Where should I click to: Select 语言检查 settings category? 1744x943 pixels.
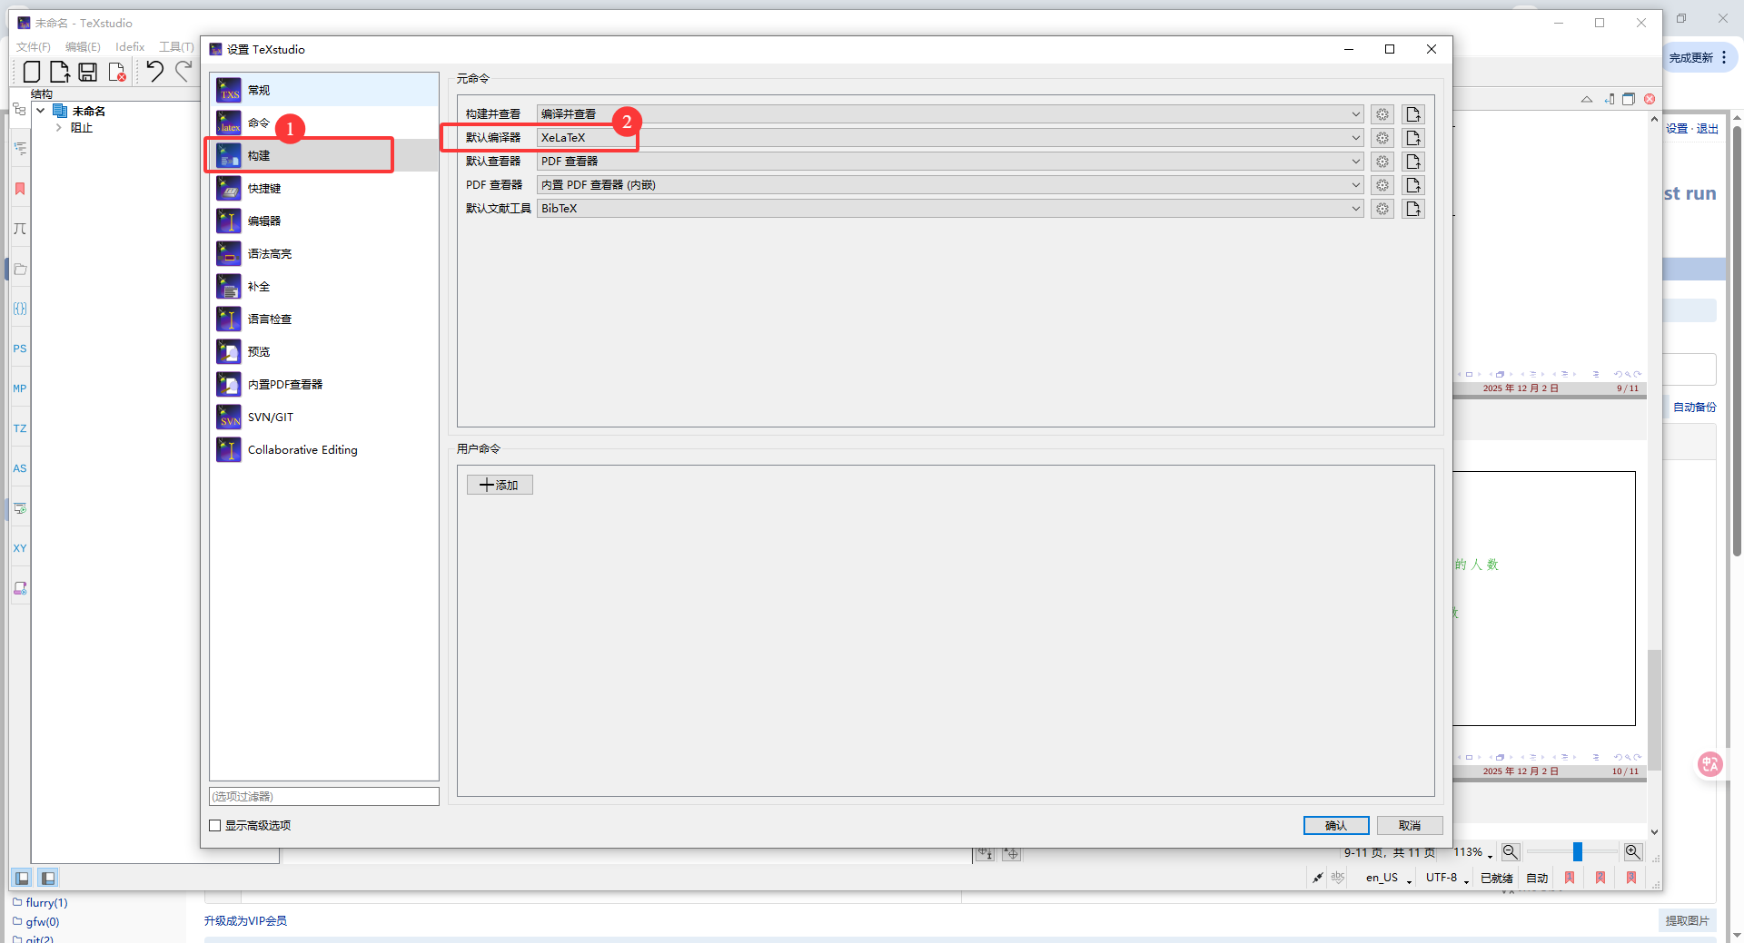click(x=324, y=319)
